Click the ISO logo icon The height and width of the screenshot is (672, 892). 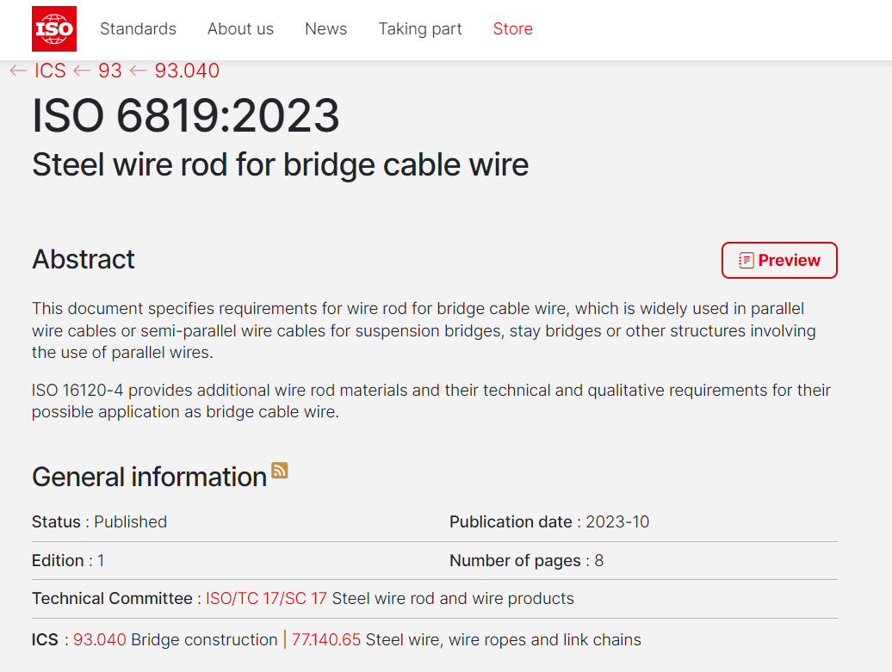click(54, 28)
